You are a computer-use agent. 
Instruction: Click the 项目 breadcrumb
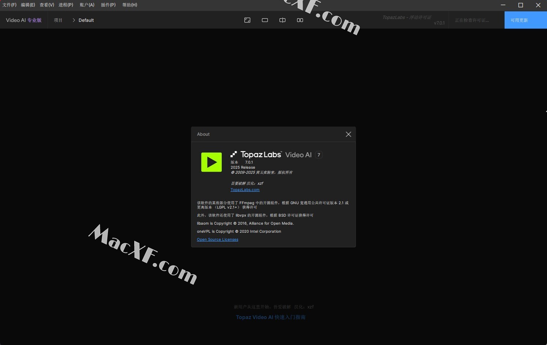(x=58, y=20)
